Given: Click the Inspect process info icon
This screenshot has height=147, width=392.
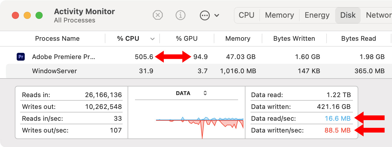Looking at the screenshot, I should [x=181, y=15].
